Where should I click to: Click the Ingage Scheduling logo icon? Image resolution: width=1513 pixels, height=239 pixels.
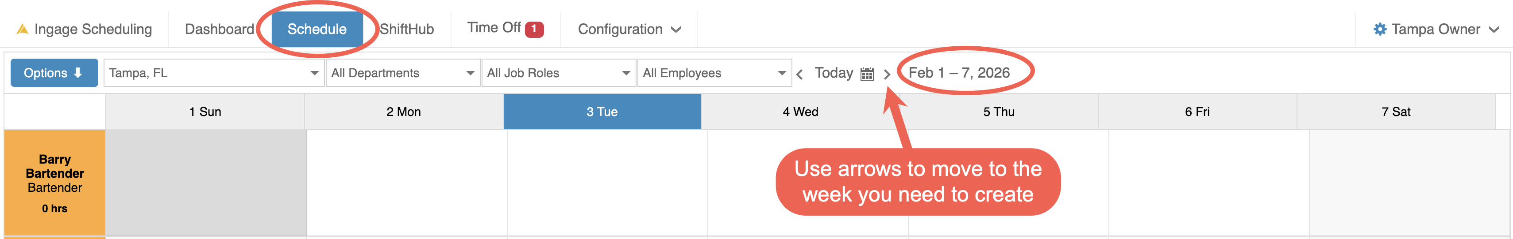[22, 29]
